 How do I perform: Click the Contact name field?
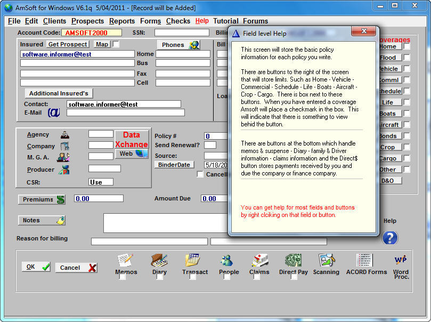coord(124,104)
